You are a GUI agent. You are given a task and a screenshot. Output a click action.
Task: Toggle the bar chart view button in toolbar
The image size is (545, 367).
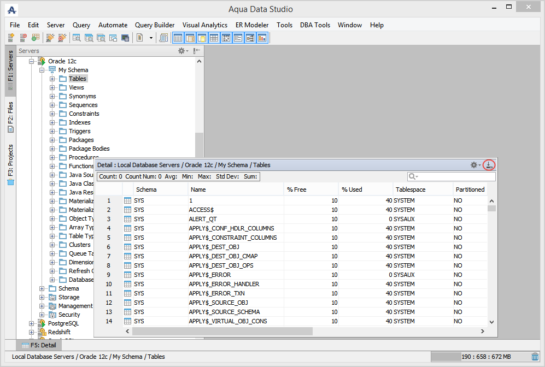click(262, 38)
